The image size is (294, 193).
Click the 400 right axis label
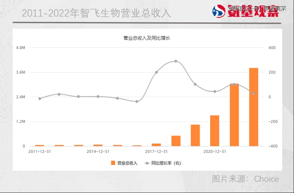[x=272, y=48]
